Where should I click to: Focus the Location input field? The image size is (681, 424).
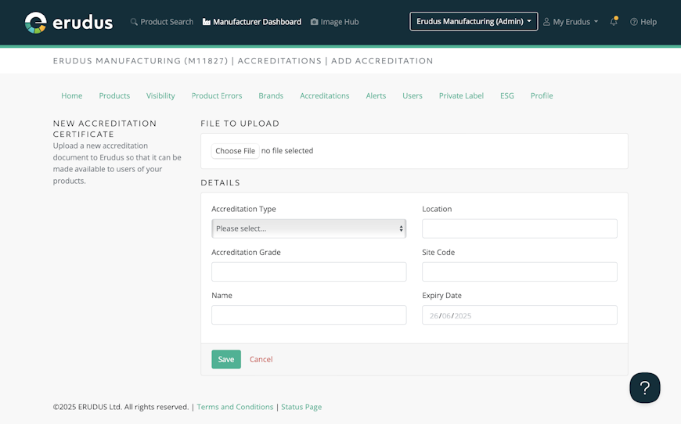520,228
